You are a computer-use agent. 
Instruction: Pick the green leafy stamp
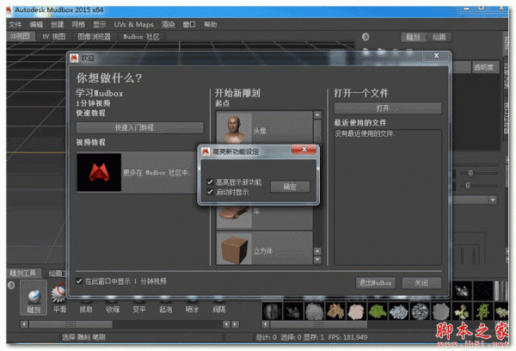(378, 311)
